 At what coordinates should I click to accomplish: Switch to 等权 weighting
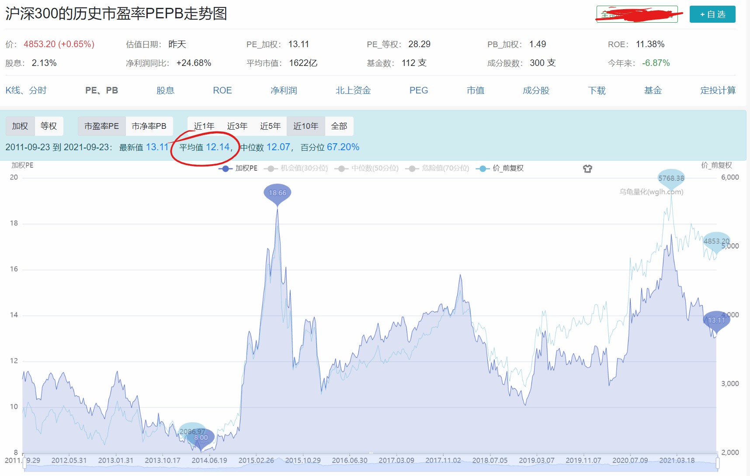49,126
